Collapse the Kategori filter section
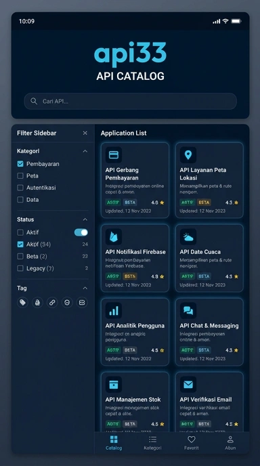This screenshot has width=260, height=466. coord(85,151)
